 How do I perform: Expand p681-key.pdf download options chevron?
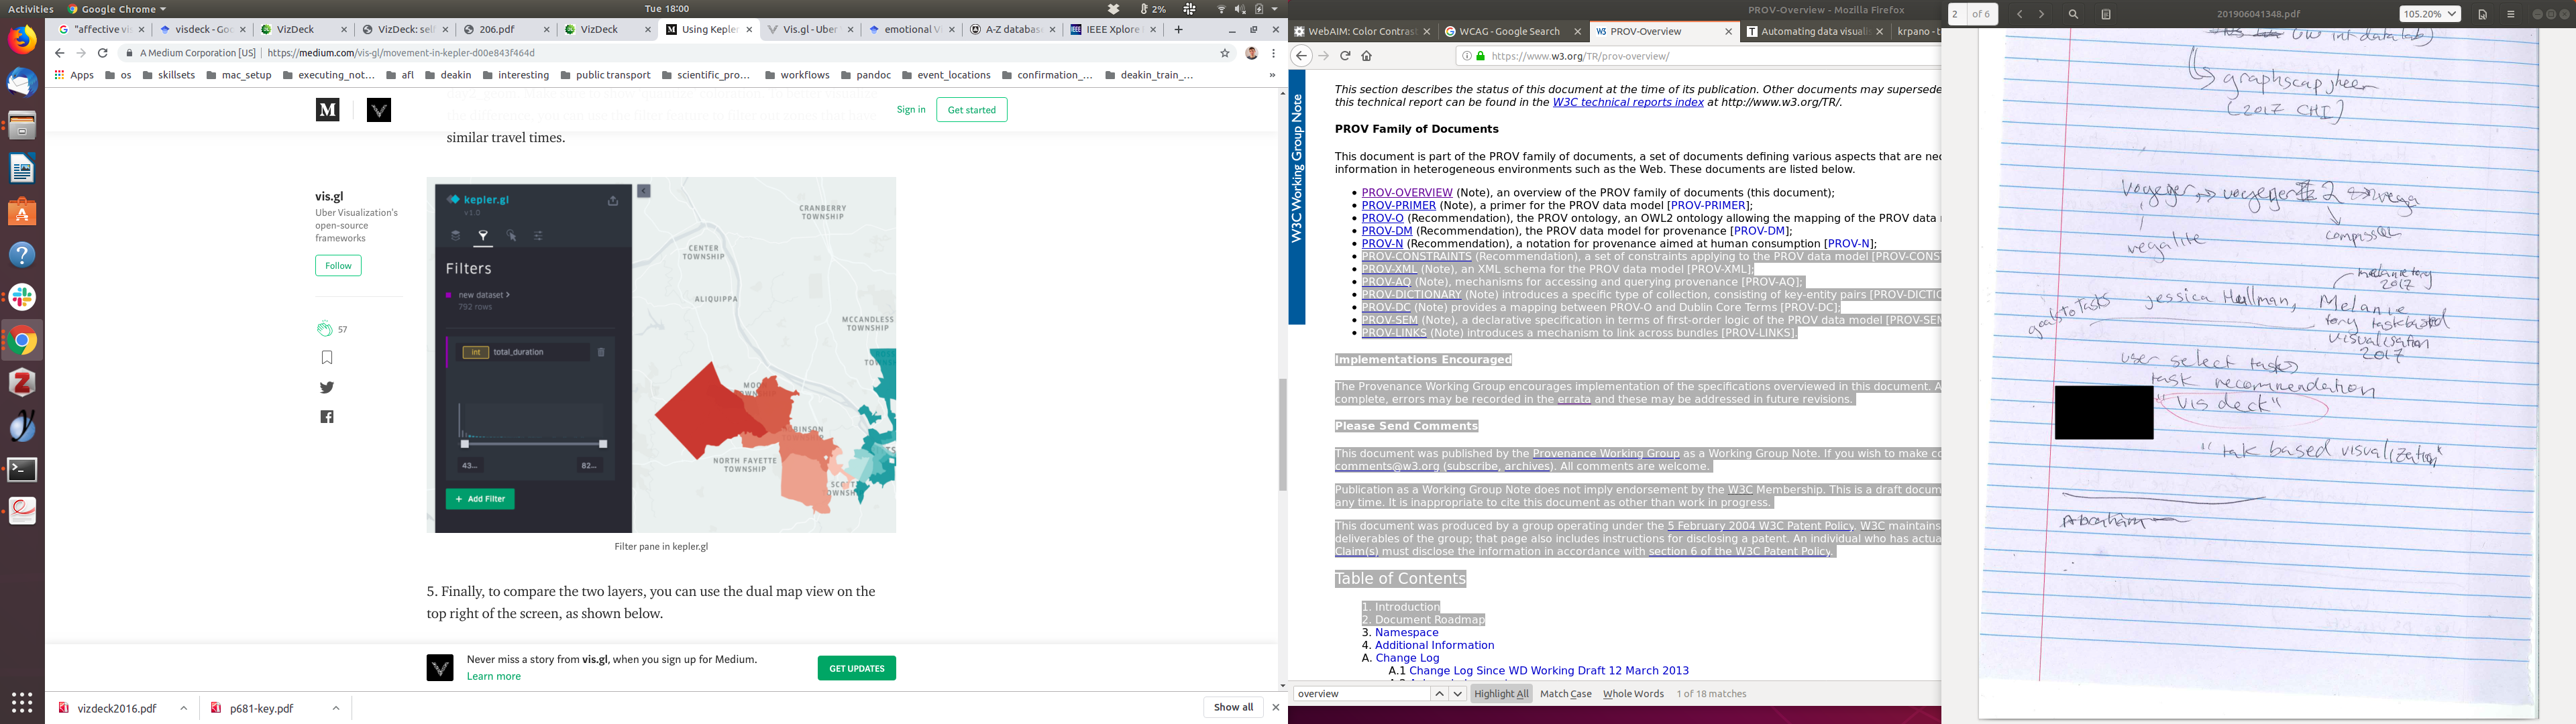336,708
